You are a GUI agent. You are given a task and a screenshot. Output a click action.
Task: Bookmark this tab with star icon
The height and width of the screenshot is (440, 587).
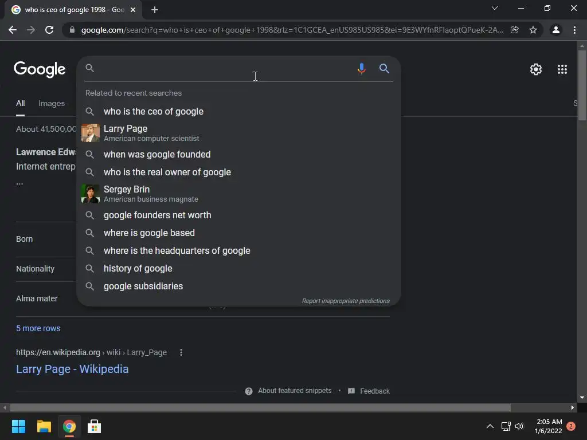pos(533,30)
